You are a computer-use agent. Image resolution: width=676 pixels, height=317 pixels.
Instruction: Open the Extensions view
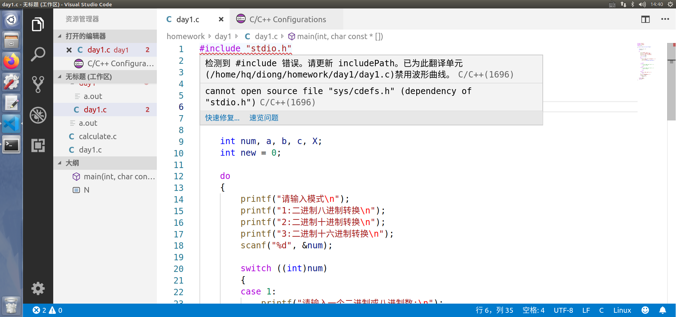(38, 145)
